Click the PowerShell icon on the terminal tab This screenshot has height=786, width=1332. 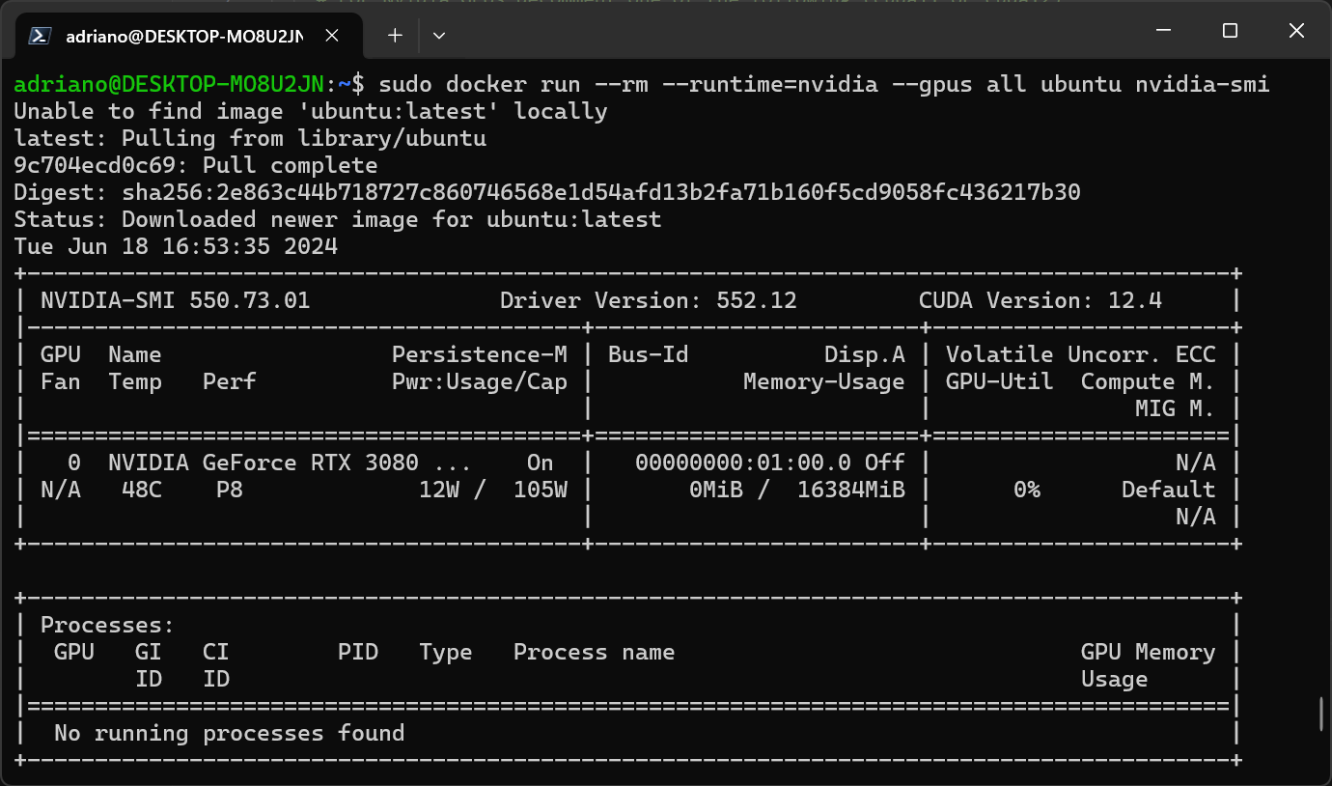click(x=40, y=36)
